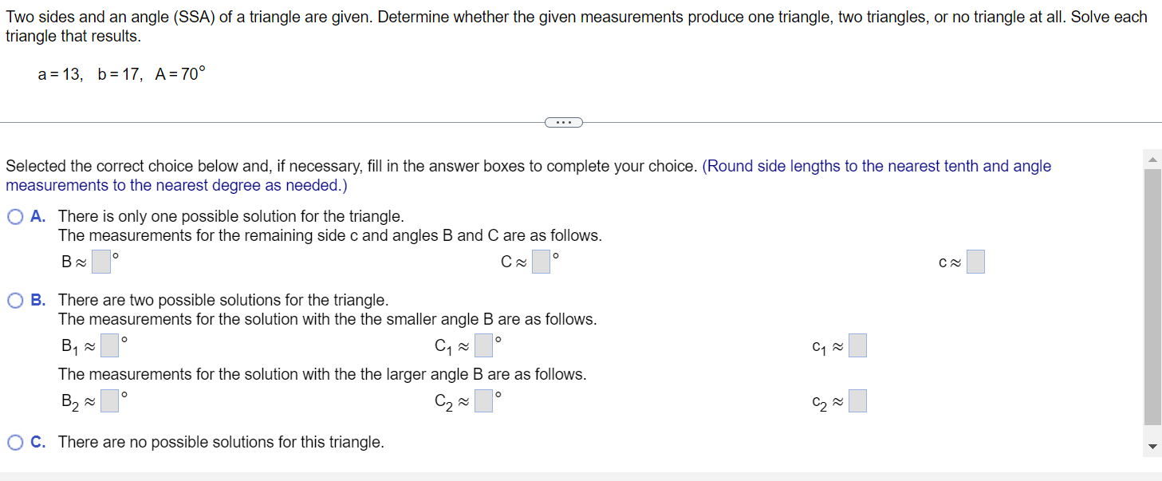This screenshot has height=481, width=1162.
Task: Click the answer box for angle B
Action: tap(100, 261)
